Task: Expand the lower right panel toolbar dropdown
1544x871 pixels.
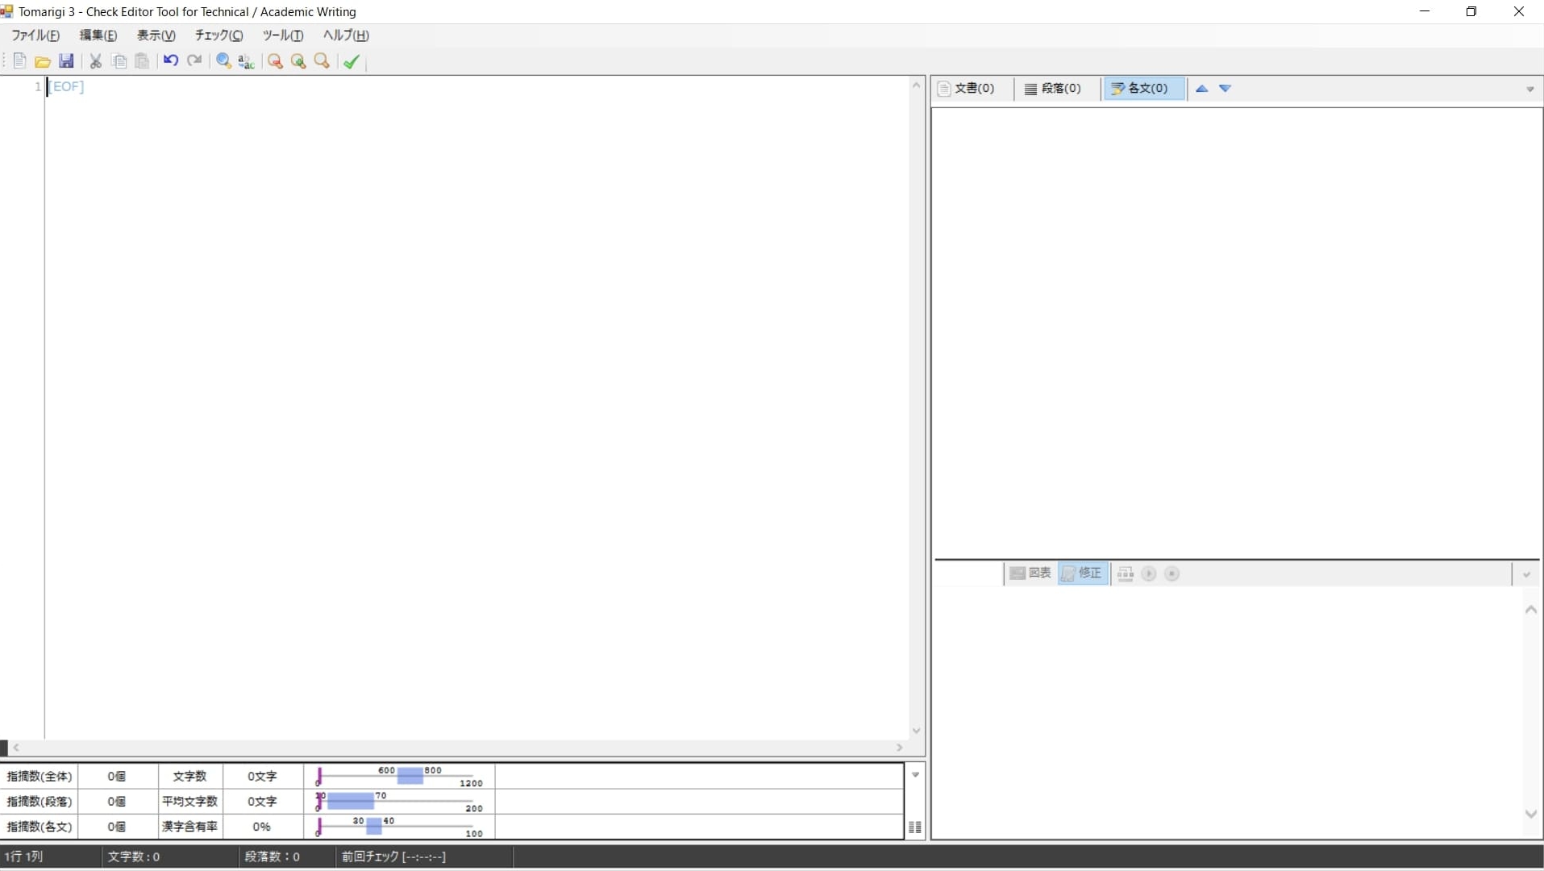Action: pyautogui.click(x=1526, y=575)
